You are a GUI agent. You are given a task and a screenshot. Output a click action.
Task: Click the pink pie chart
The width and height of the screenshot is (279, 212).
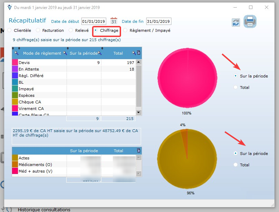187,78
